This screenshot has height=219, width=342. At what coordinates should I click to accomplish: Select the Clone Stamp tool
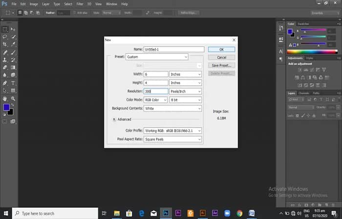click(5, 60)
